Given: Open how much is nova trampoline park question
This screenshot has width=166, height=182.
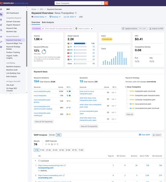Looking at the screenshot, I should click(87, 92).
